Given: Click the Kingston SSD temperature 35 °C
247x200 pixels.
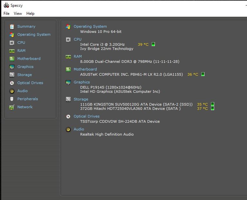Looking at the screenshot, I should point(203,104).
